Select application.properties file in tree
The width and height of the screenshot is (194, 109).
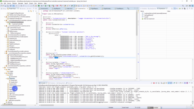[15, 100]
